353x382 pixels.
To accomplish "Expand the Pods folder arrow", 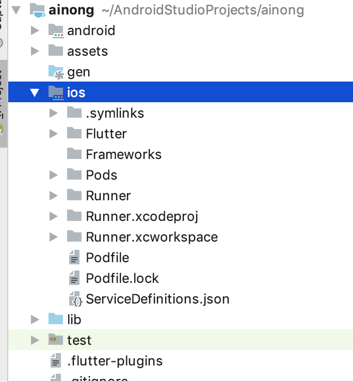I will point(54,176).
